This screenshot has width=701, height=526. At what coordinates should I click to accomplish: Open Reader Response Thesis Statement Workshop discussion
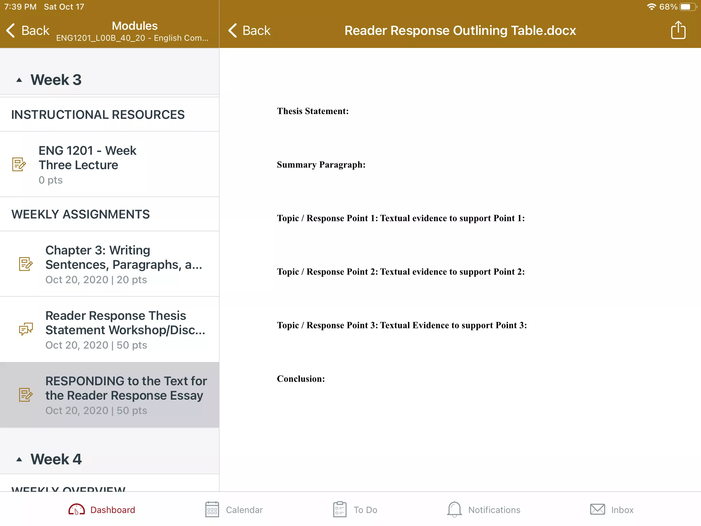tap(110, 329)
